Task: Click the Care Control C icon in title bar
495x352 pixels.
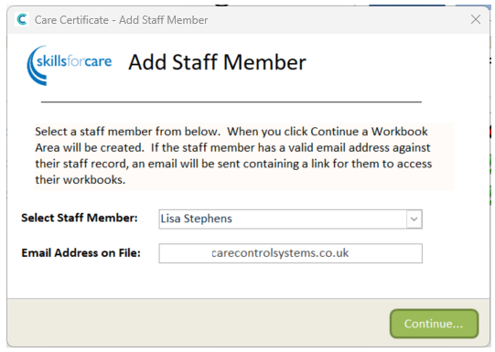Action: (x=22, y=19)
